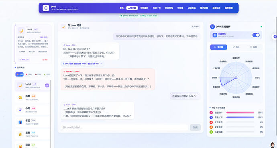The image size is (277, 148).
Task: Click the 生理生存 label on radar chart
Action: pyautogui.click(x=236, y=58)
